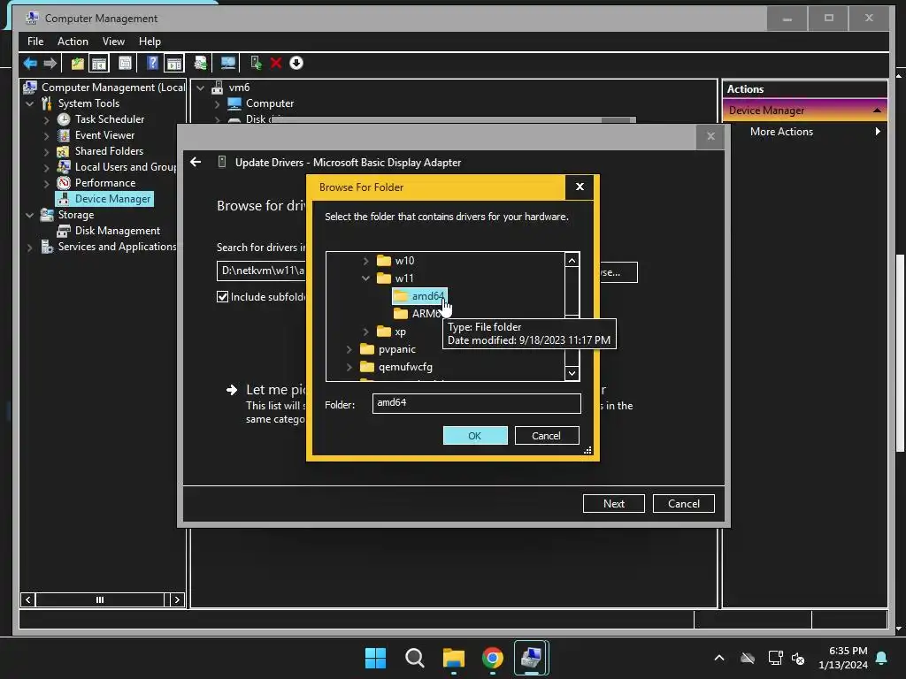
Task: Open the notification bell in the taskbar
Action: pyautogui.click(x=882, y=658)
